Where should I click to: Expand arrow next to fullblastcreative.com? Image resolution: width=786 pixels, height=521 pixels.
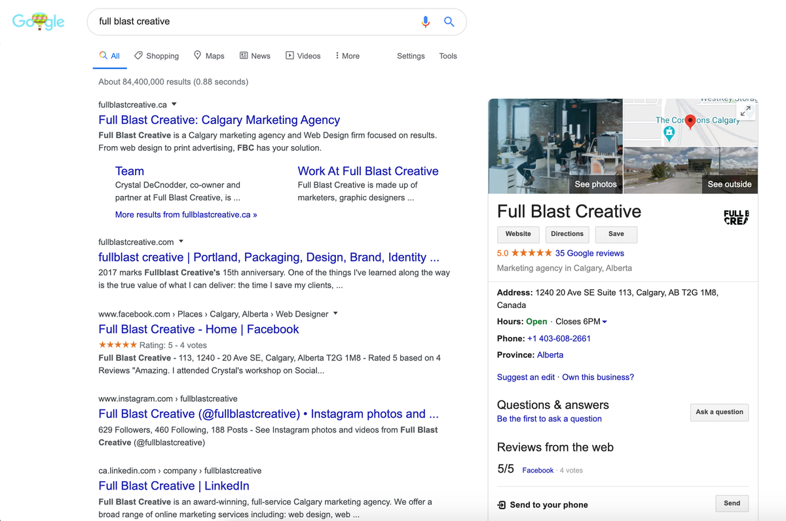[x=181, y=242]
